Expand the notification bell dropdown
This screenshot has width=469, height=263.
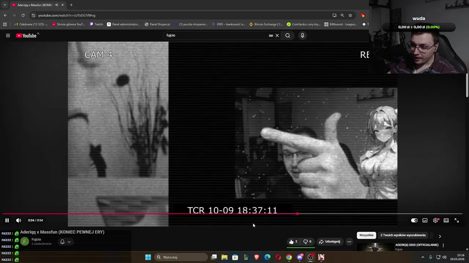tap(65, 241)
